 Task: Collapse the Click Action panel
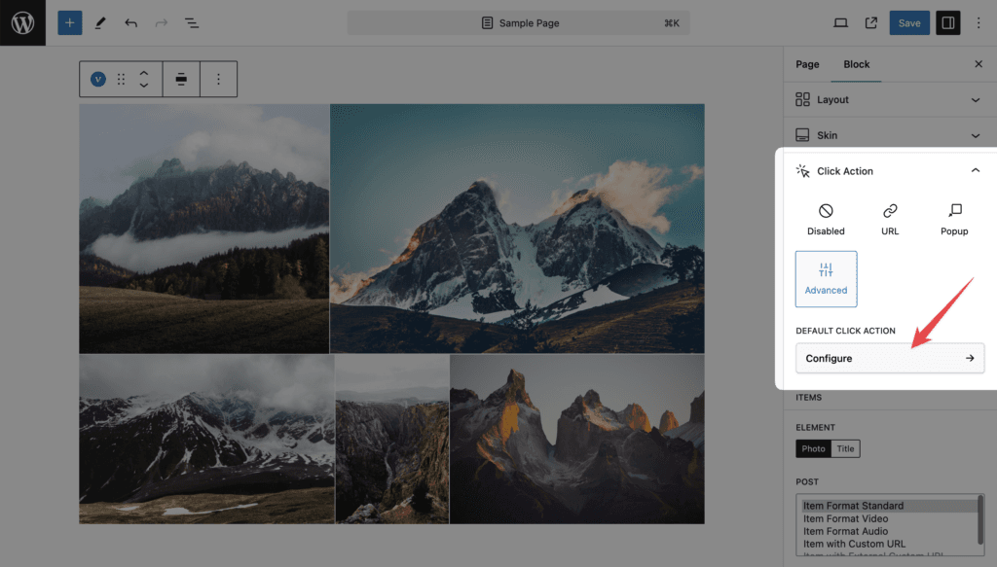[x=976, y=171]
